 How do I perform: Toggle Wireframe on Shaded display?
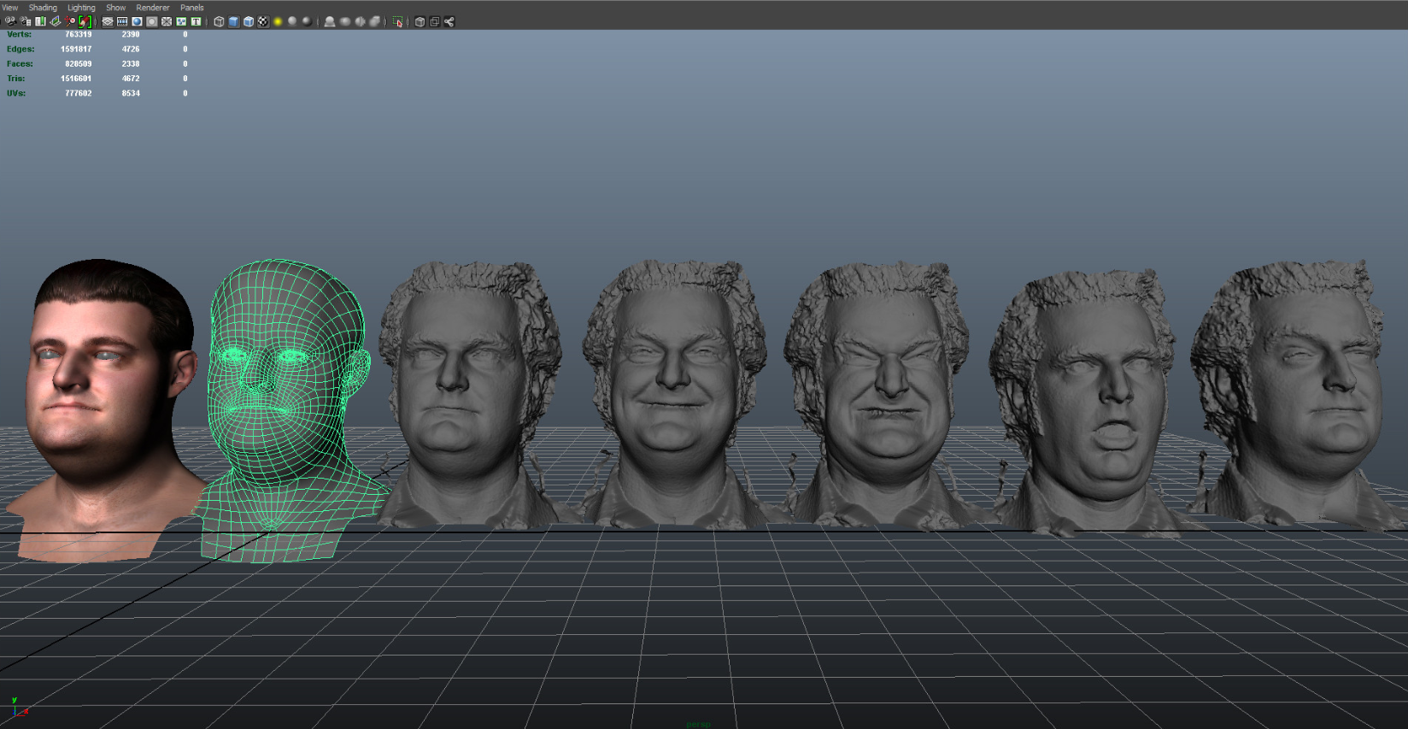click(249, 21)
